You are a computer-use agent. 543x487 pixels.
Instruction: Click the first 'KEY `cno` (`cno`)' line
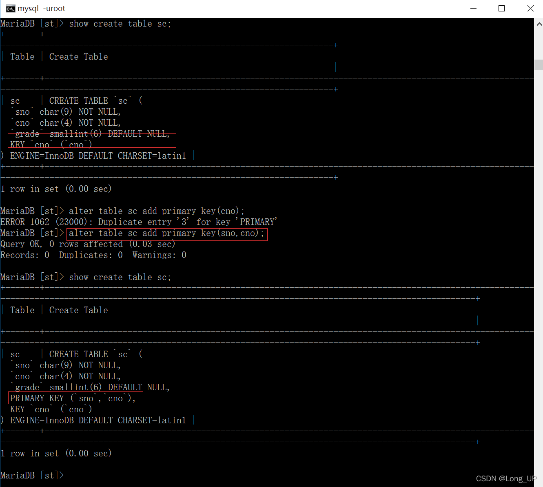point(51,145)
